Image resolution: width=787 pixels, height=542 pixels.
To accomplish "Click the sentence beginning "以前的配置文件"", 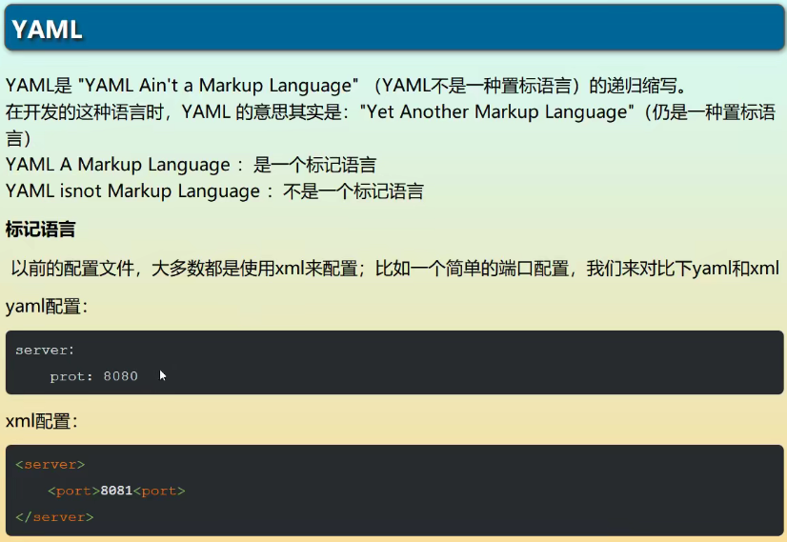I will (x=395, y=268).
